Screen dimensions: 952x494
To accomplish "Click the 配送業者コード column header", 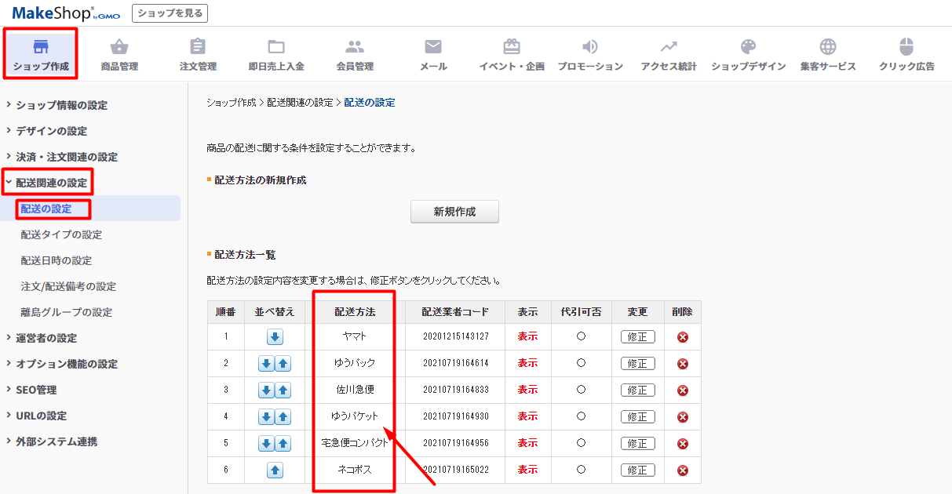I will pyautogui.click(x=455, y=312).
